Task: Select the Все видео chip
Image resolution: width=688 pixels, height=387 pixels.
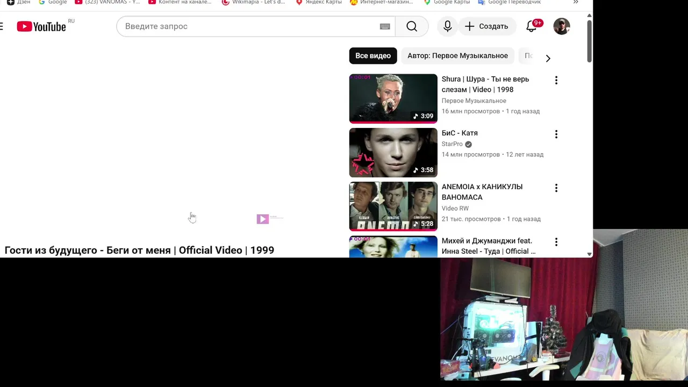Action: (373, 56)
